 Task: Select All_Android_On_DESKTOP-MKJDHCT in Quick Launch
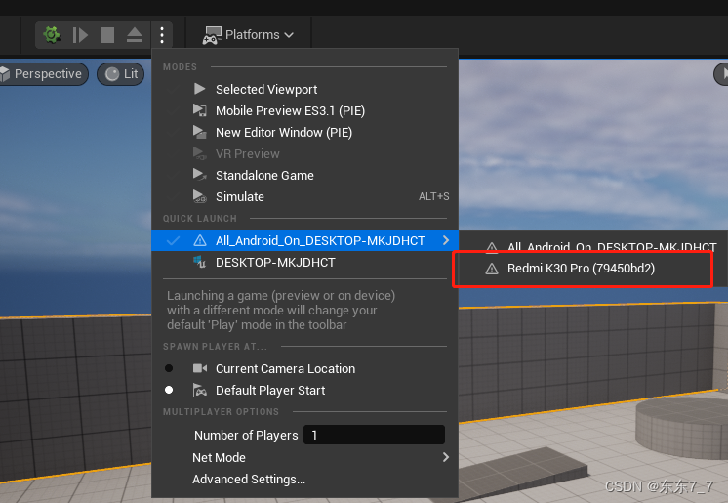pyautogui.click(x=304, y=240)
